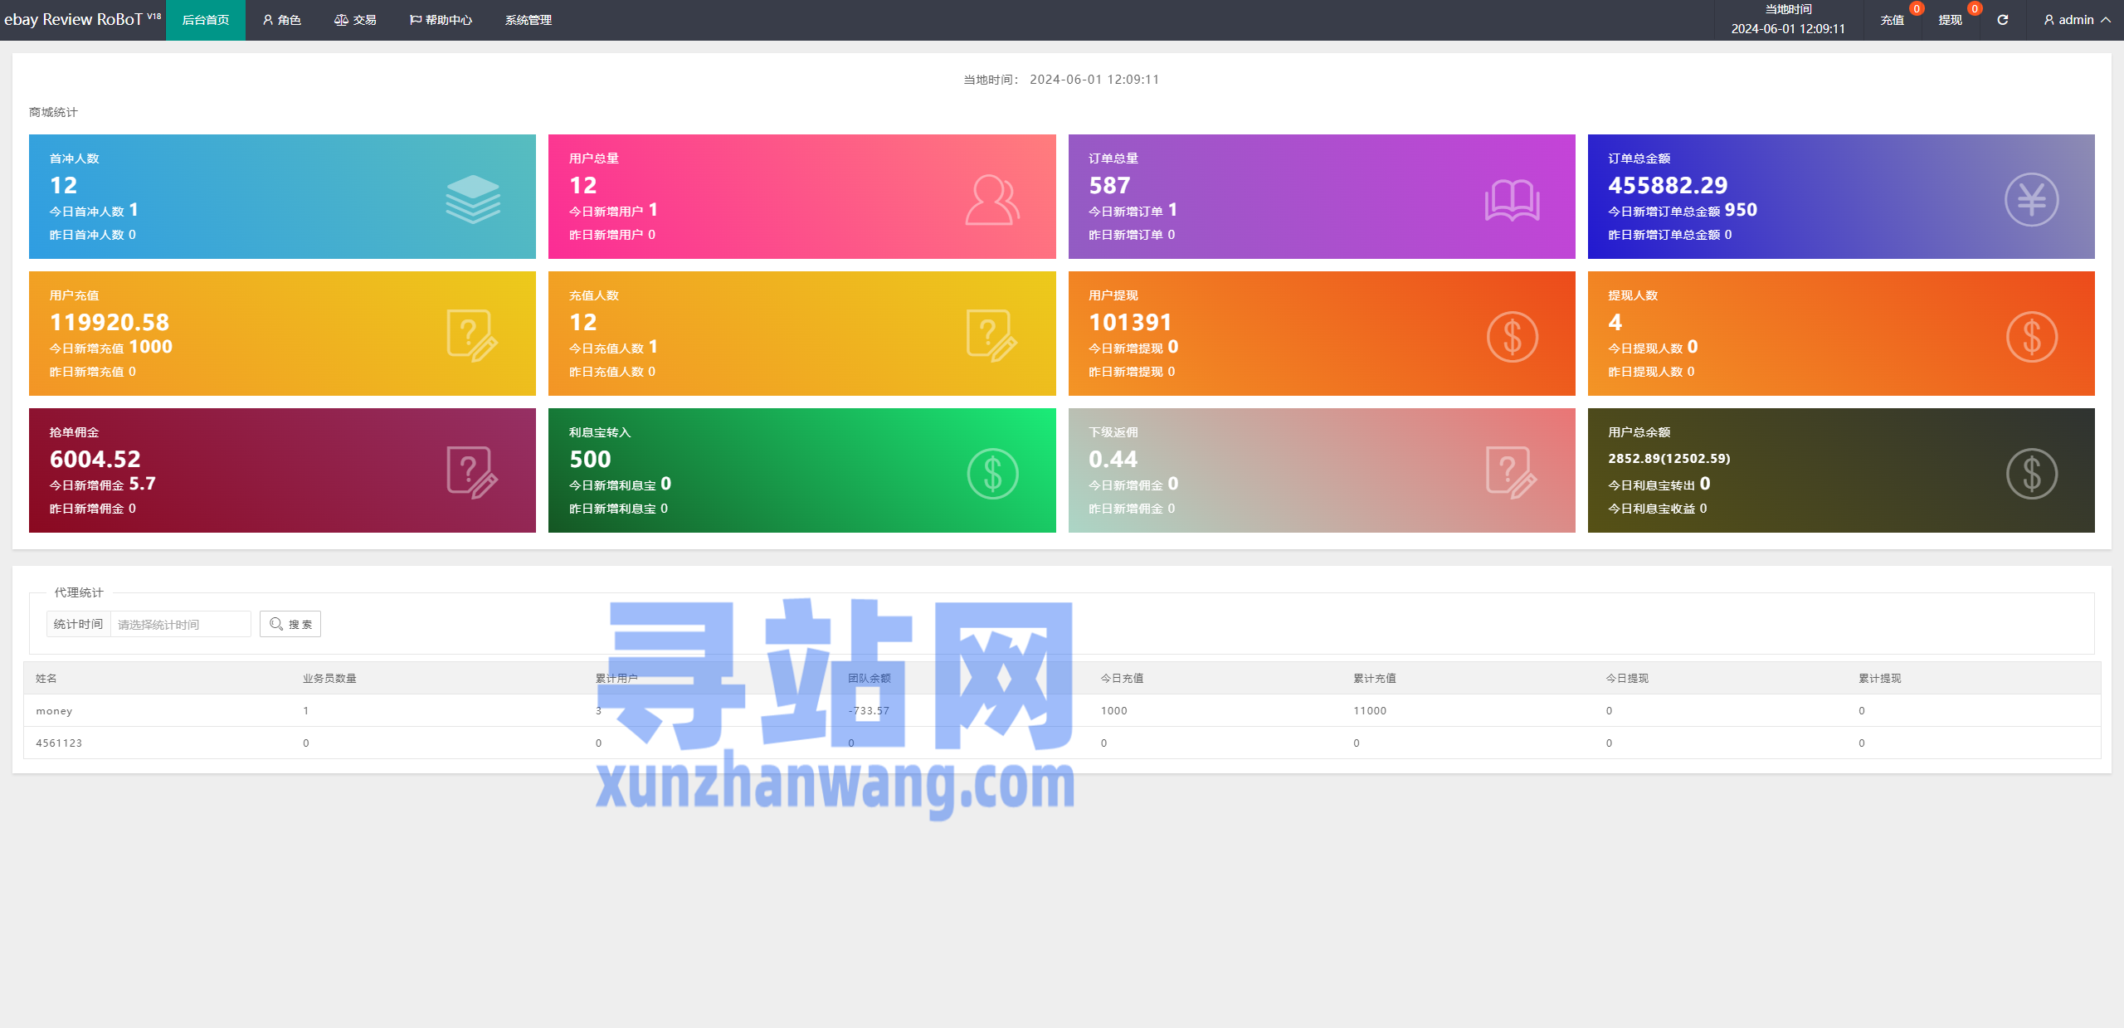The image size is (2124, 1028).
Task: Click the 利息宝转入 value 500
Action: pos(590,459)
